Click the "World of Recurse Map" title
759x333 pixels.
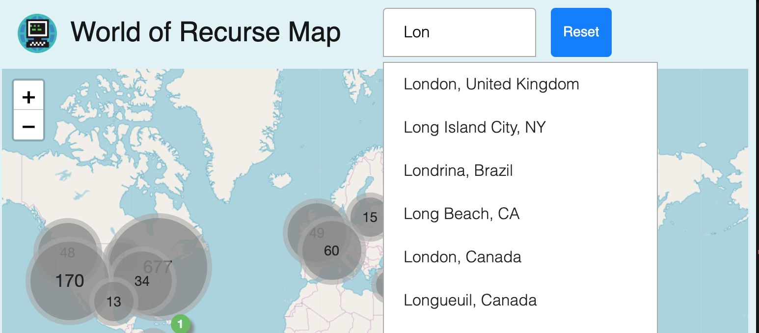coord(206,32)
